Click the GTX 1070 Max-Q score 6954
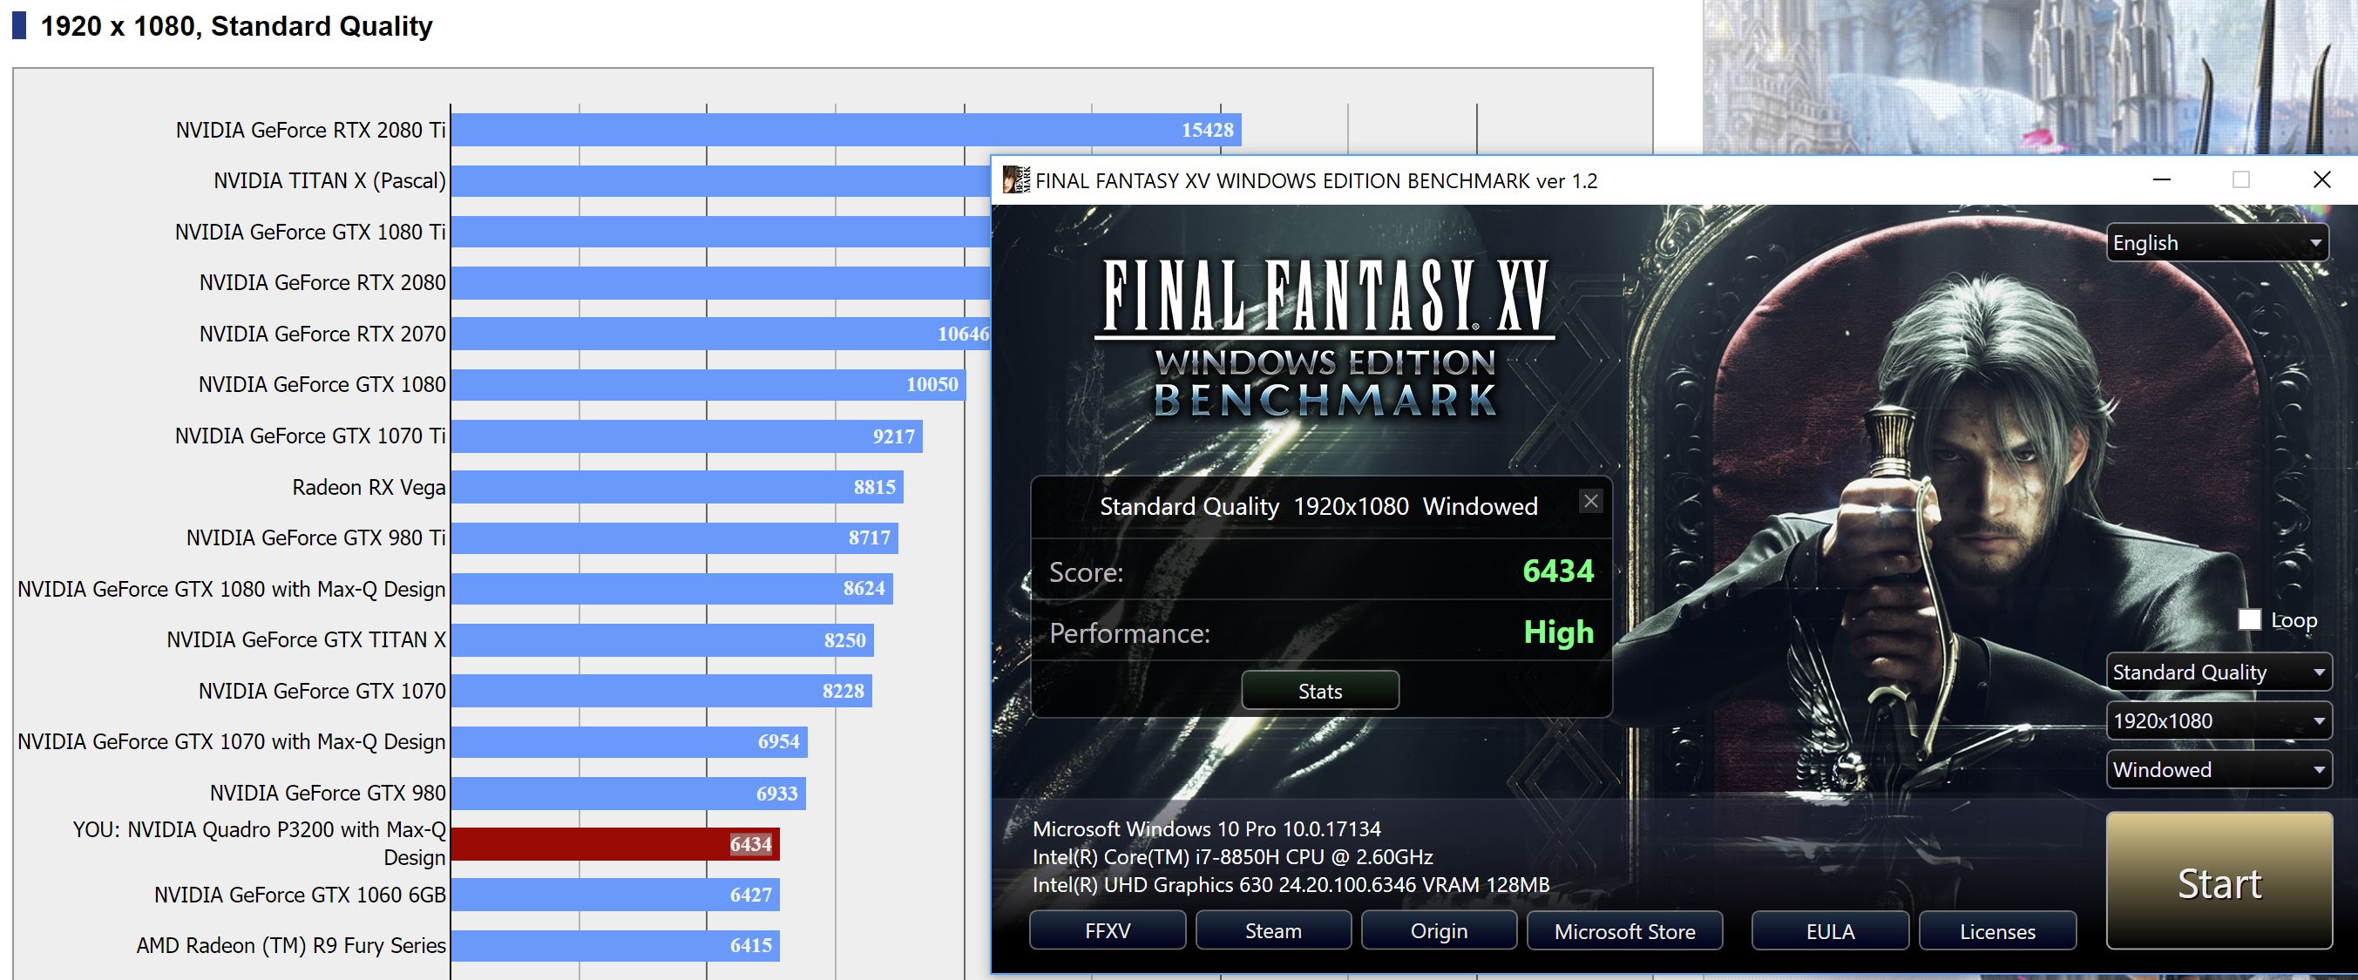The width and height of the screenshot is (2358, 980). 779,741
